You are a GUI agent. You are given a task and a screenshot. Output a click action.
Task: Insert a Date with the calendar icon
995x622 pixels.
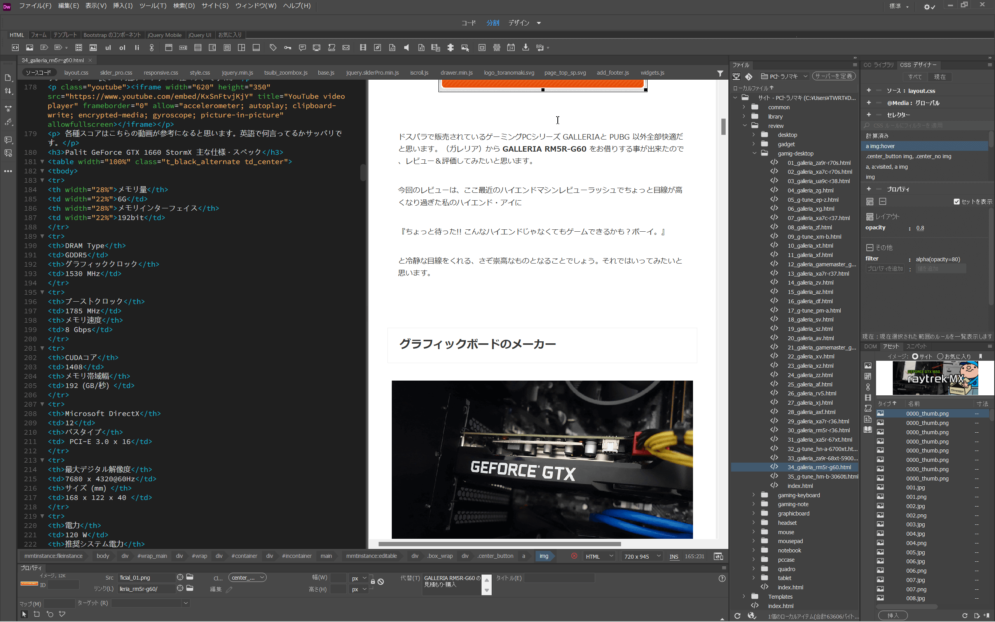[x=511, y=48]
